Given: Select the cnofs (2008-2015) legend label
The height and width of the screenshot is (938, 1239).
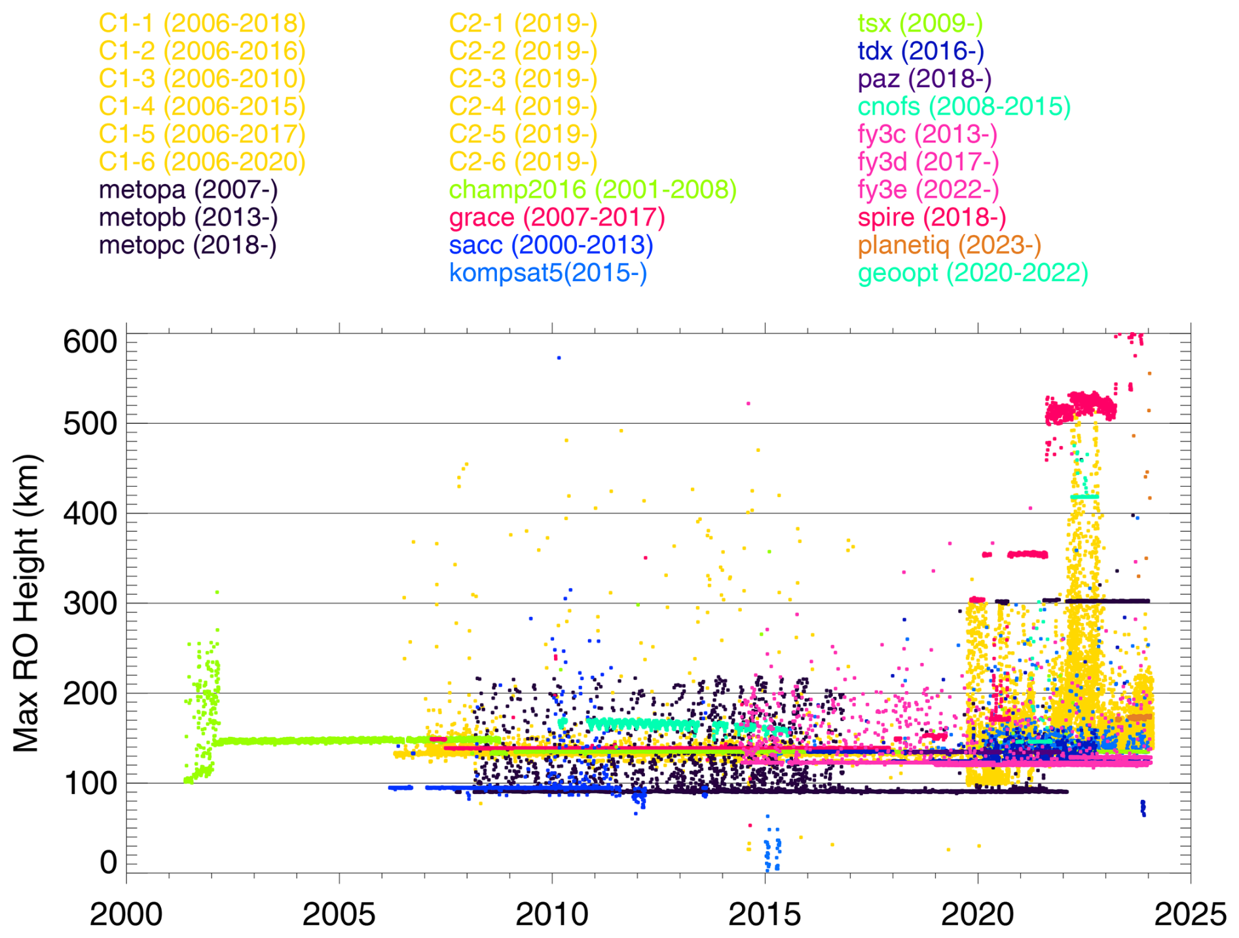Looking at the screenshot, I should [x=964, y=107].
